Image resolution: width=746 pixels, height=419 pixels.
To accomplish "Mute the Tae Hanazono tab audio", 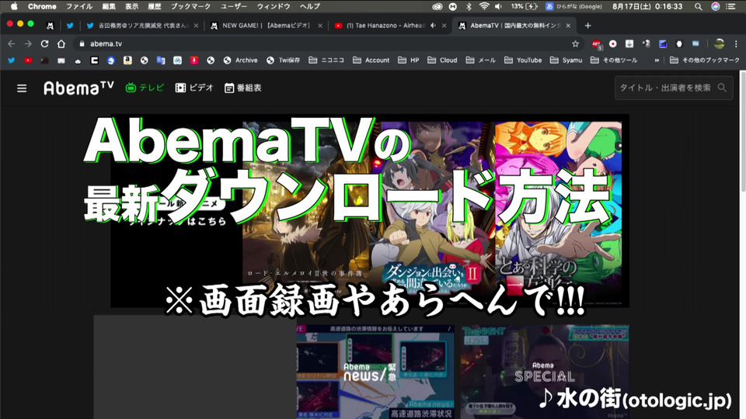I will [x=433, y=26].
